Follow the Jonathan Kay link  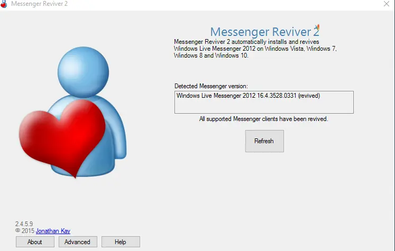click(53, 231)
